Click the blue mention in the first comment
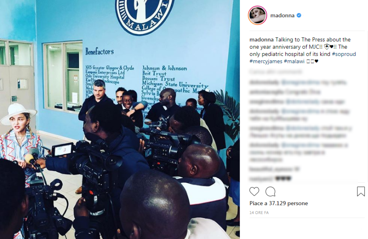The height and width of the screenshot is (239, 368). tap(300, 82)
